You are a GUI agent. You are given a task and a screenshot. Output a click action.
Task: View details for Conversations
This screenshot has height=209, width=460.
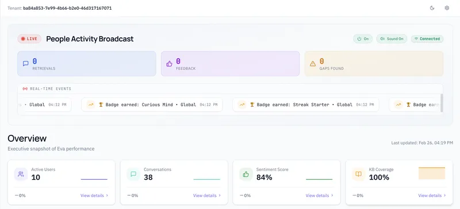207,196
